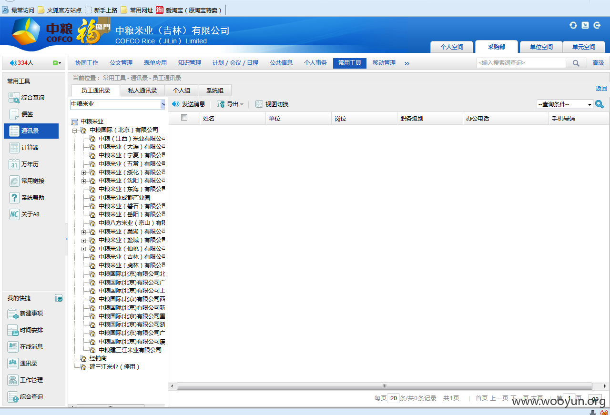The image size is (610, 415).
Task: Click the download arrow in status bar
Action: [593, 413]
